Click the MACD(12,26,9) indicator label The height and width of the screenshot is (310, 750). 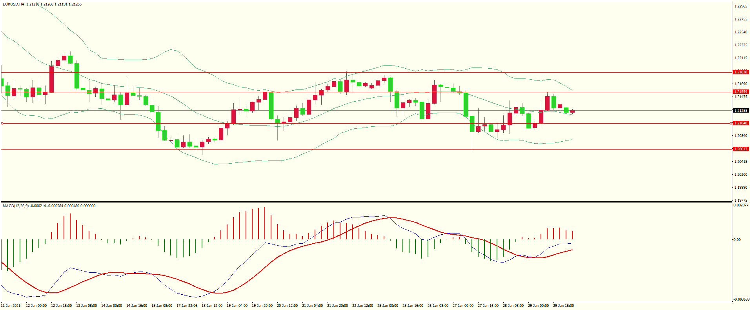(x=16, y=206)
